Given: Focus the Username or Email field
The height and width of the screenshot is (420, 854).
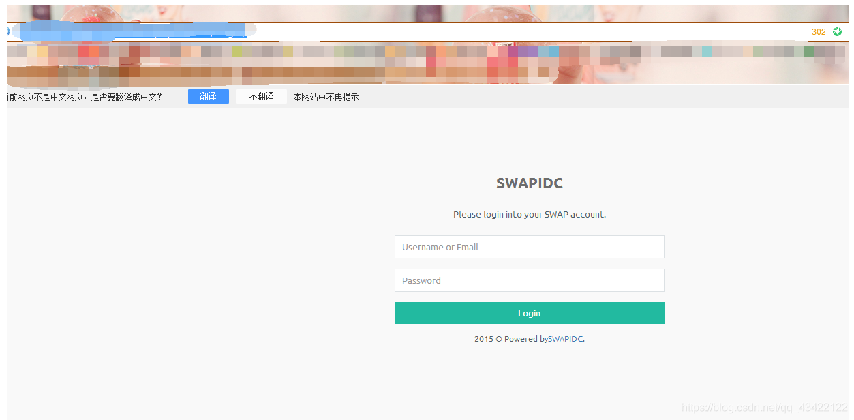Looking at the screenshot, I should [529, 246].
